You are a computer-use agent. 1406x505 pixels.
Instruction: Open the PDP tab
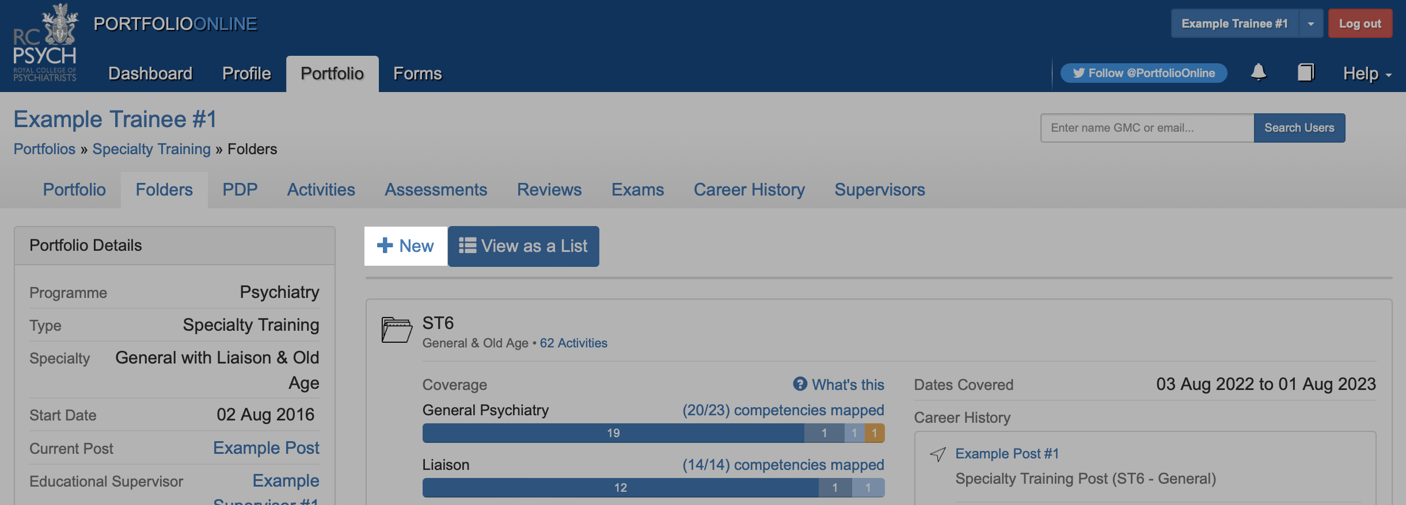tap(240, 190)
